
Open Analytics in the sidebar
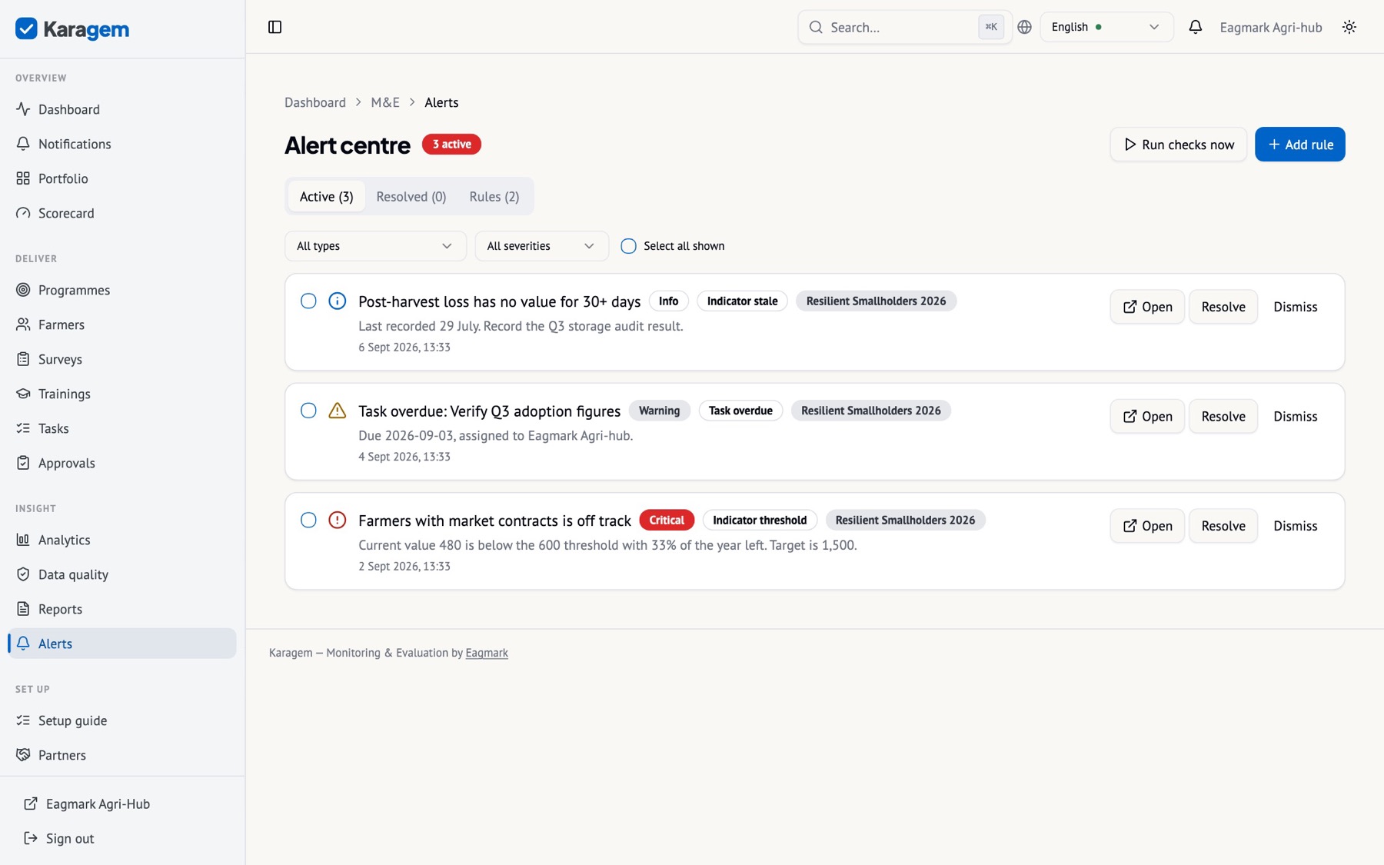[x=122, y=540]
